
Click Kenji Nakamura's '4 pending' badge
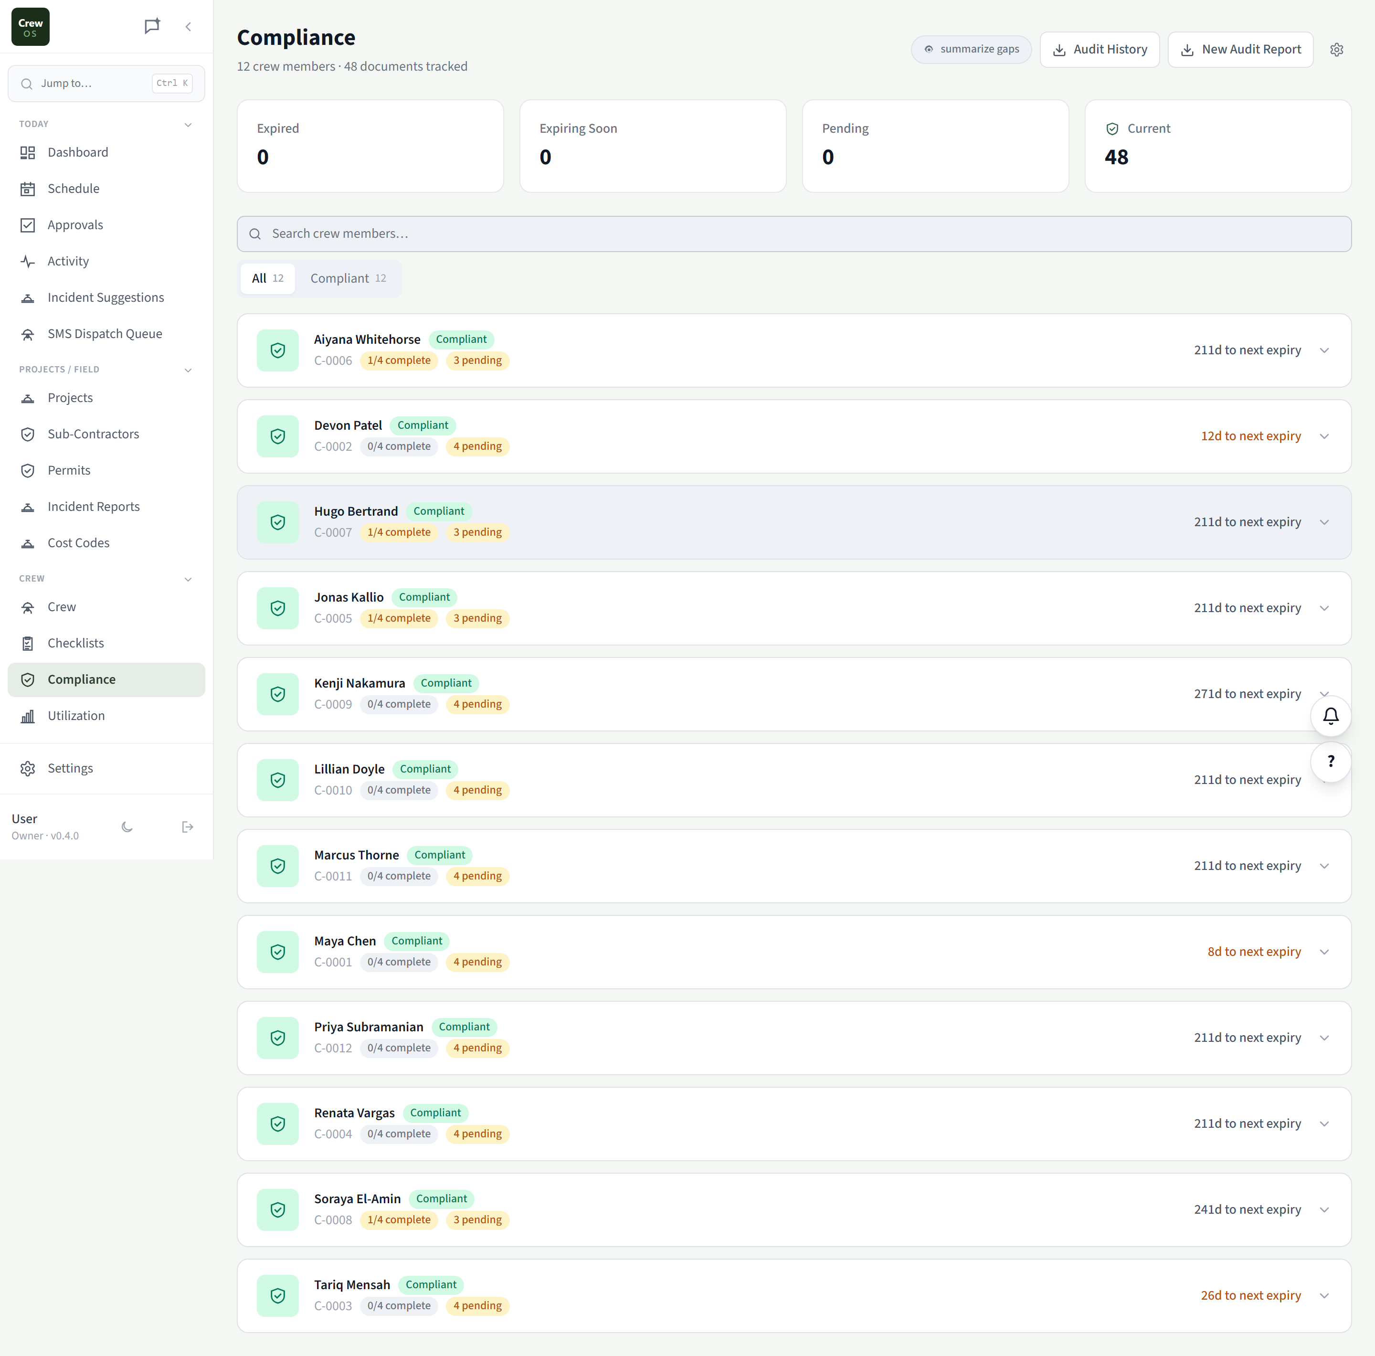point(477,704)
